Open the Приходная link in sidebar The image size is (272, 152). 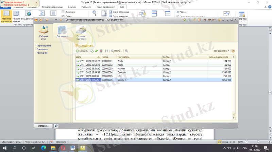42,49
